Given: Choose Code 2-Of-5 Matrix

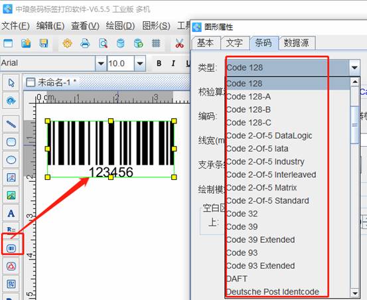Looking at the screenshot, I should click(288, 188).
